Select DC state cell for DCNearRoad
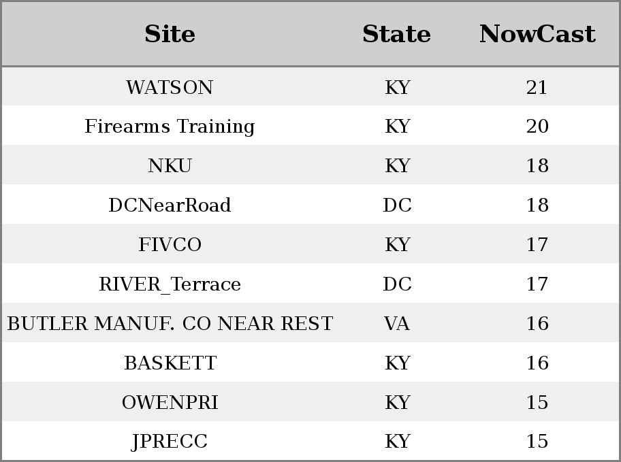 point(397,205)
